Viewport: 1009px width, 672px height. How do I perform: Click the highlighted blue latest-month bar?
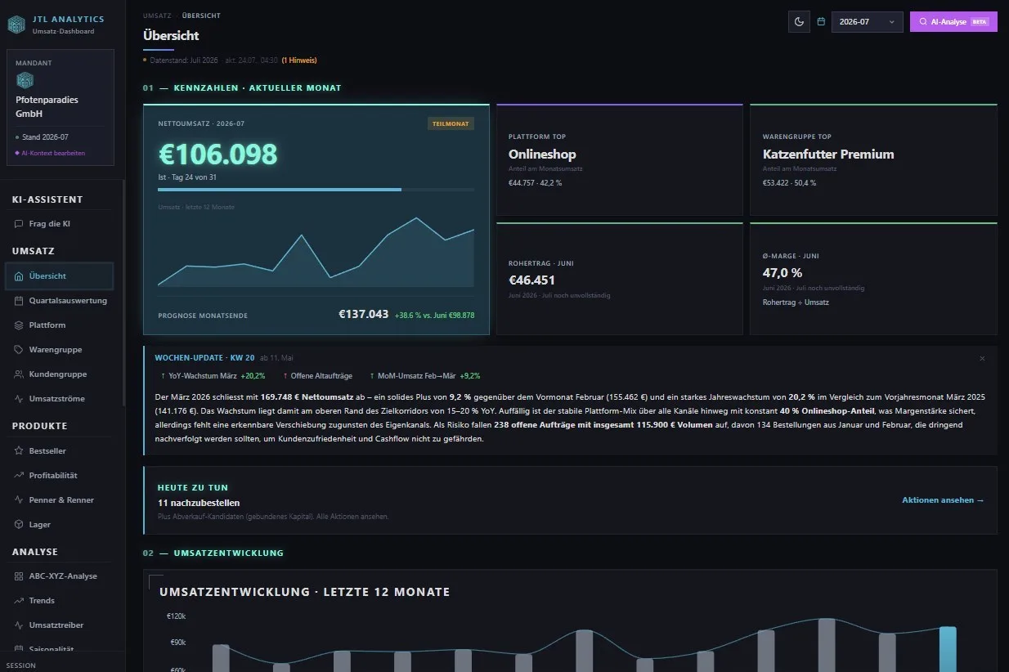click(x=948, y=649)
